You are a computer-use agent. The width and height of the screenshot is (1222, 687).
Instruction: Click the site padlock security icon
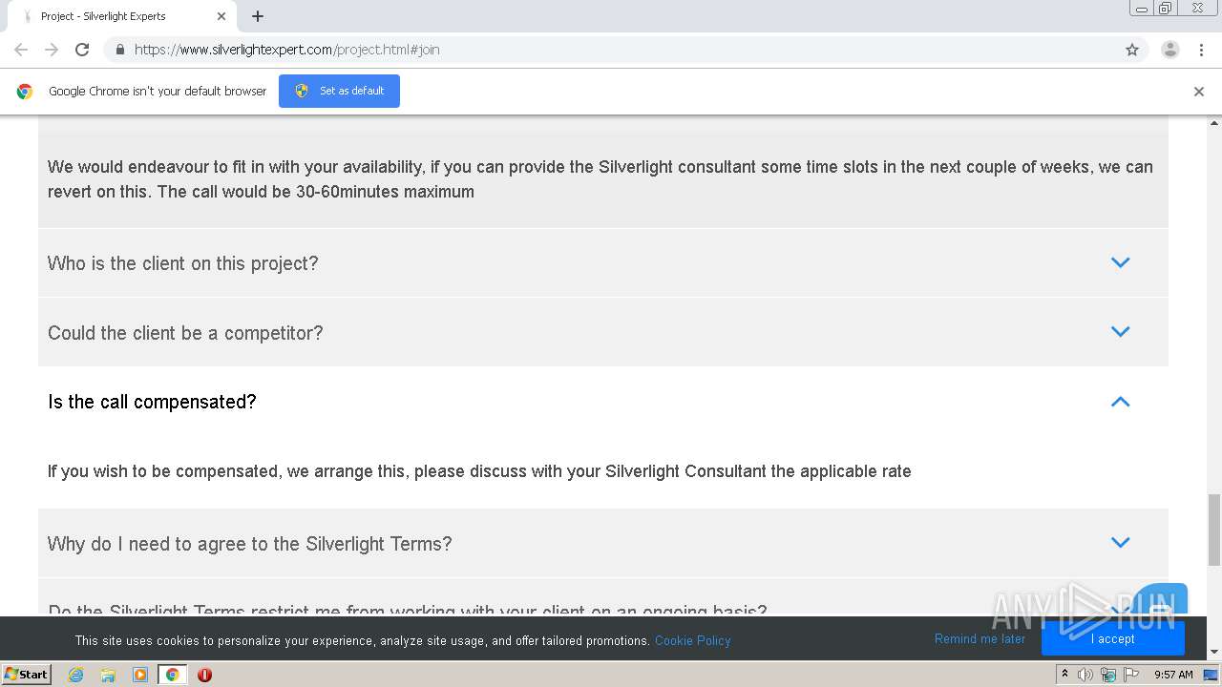tap(120, 50)
